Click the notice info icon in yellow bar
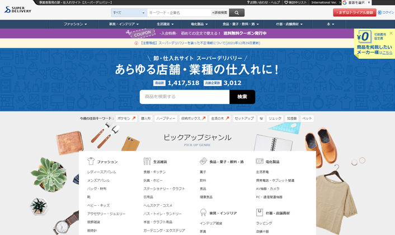This screenshot has height=235, width=395. point(136,43)
